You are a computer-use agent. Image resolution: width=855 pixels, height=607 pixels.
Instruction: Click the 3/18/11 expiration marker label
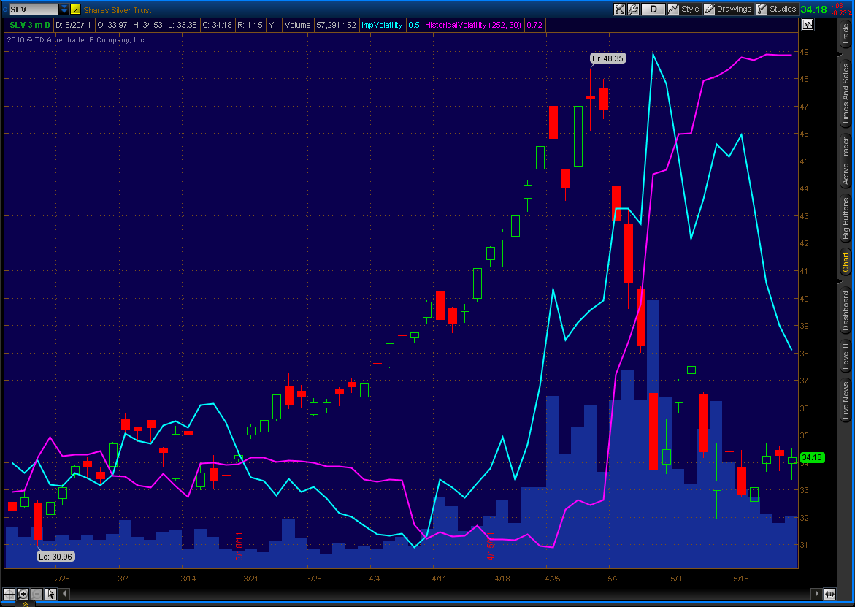point(239,546)
